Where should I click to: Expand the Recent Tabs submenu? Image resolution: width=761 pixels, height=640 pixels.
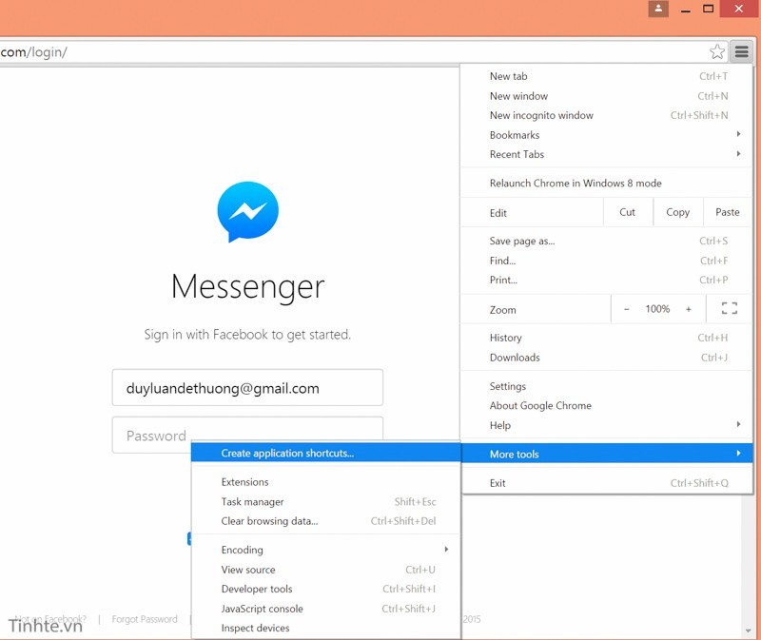(x=607, y=154)
